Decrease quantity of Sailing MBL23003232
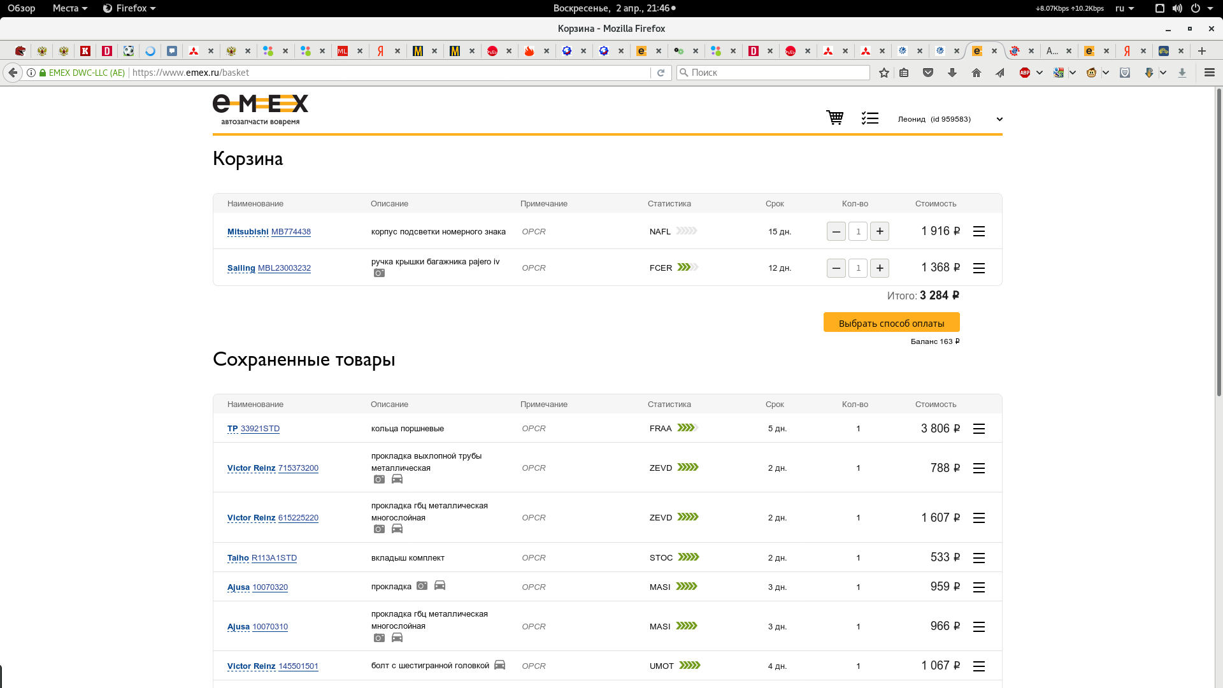Viewport: 1223px width, 688px height. click(836, 268)
